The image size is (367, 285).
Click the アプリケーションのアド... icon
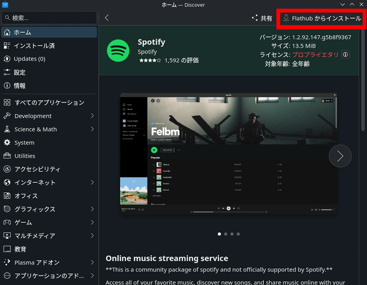[7, 276]
